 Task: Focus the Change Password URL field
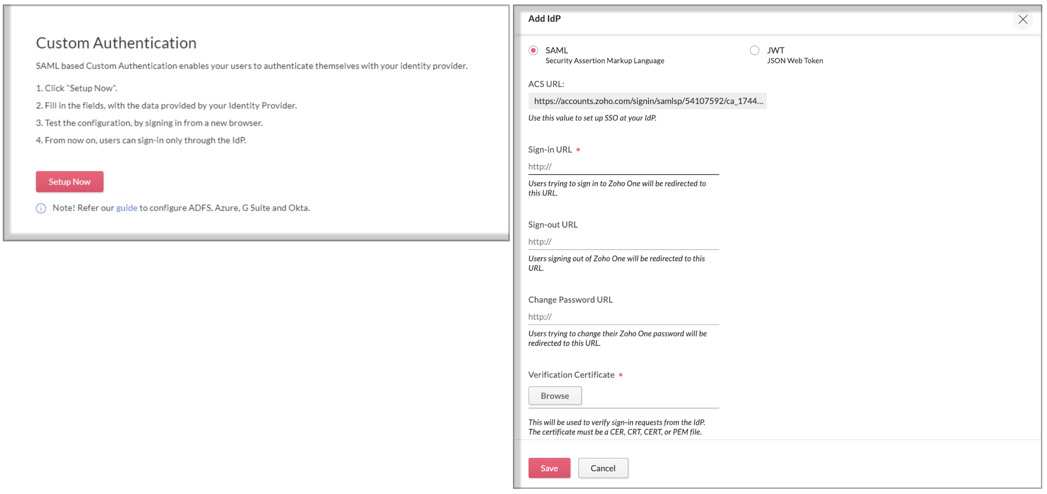point(623,316)
